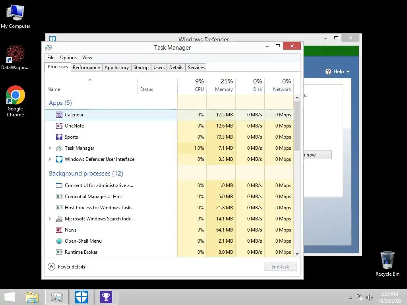
Task: Click the process list scroll down arrow
Action: pyautogui.click(x=297, y=254)
